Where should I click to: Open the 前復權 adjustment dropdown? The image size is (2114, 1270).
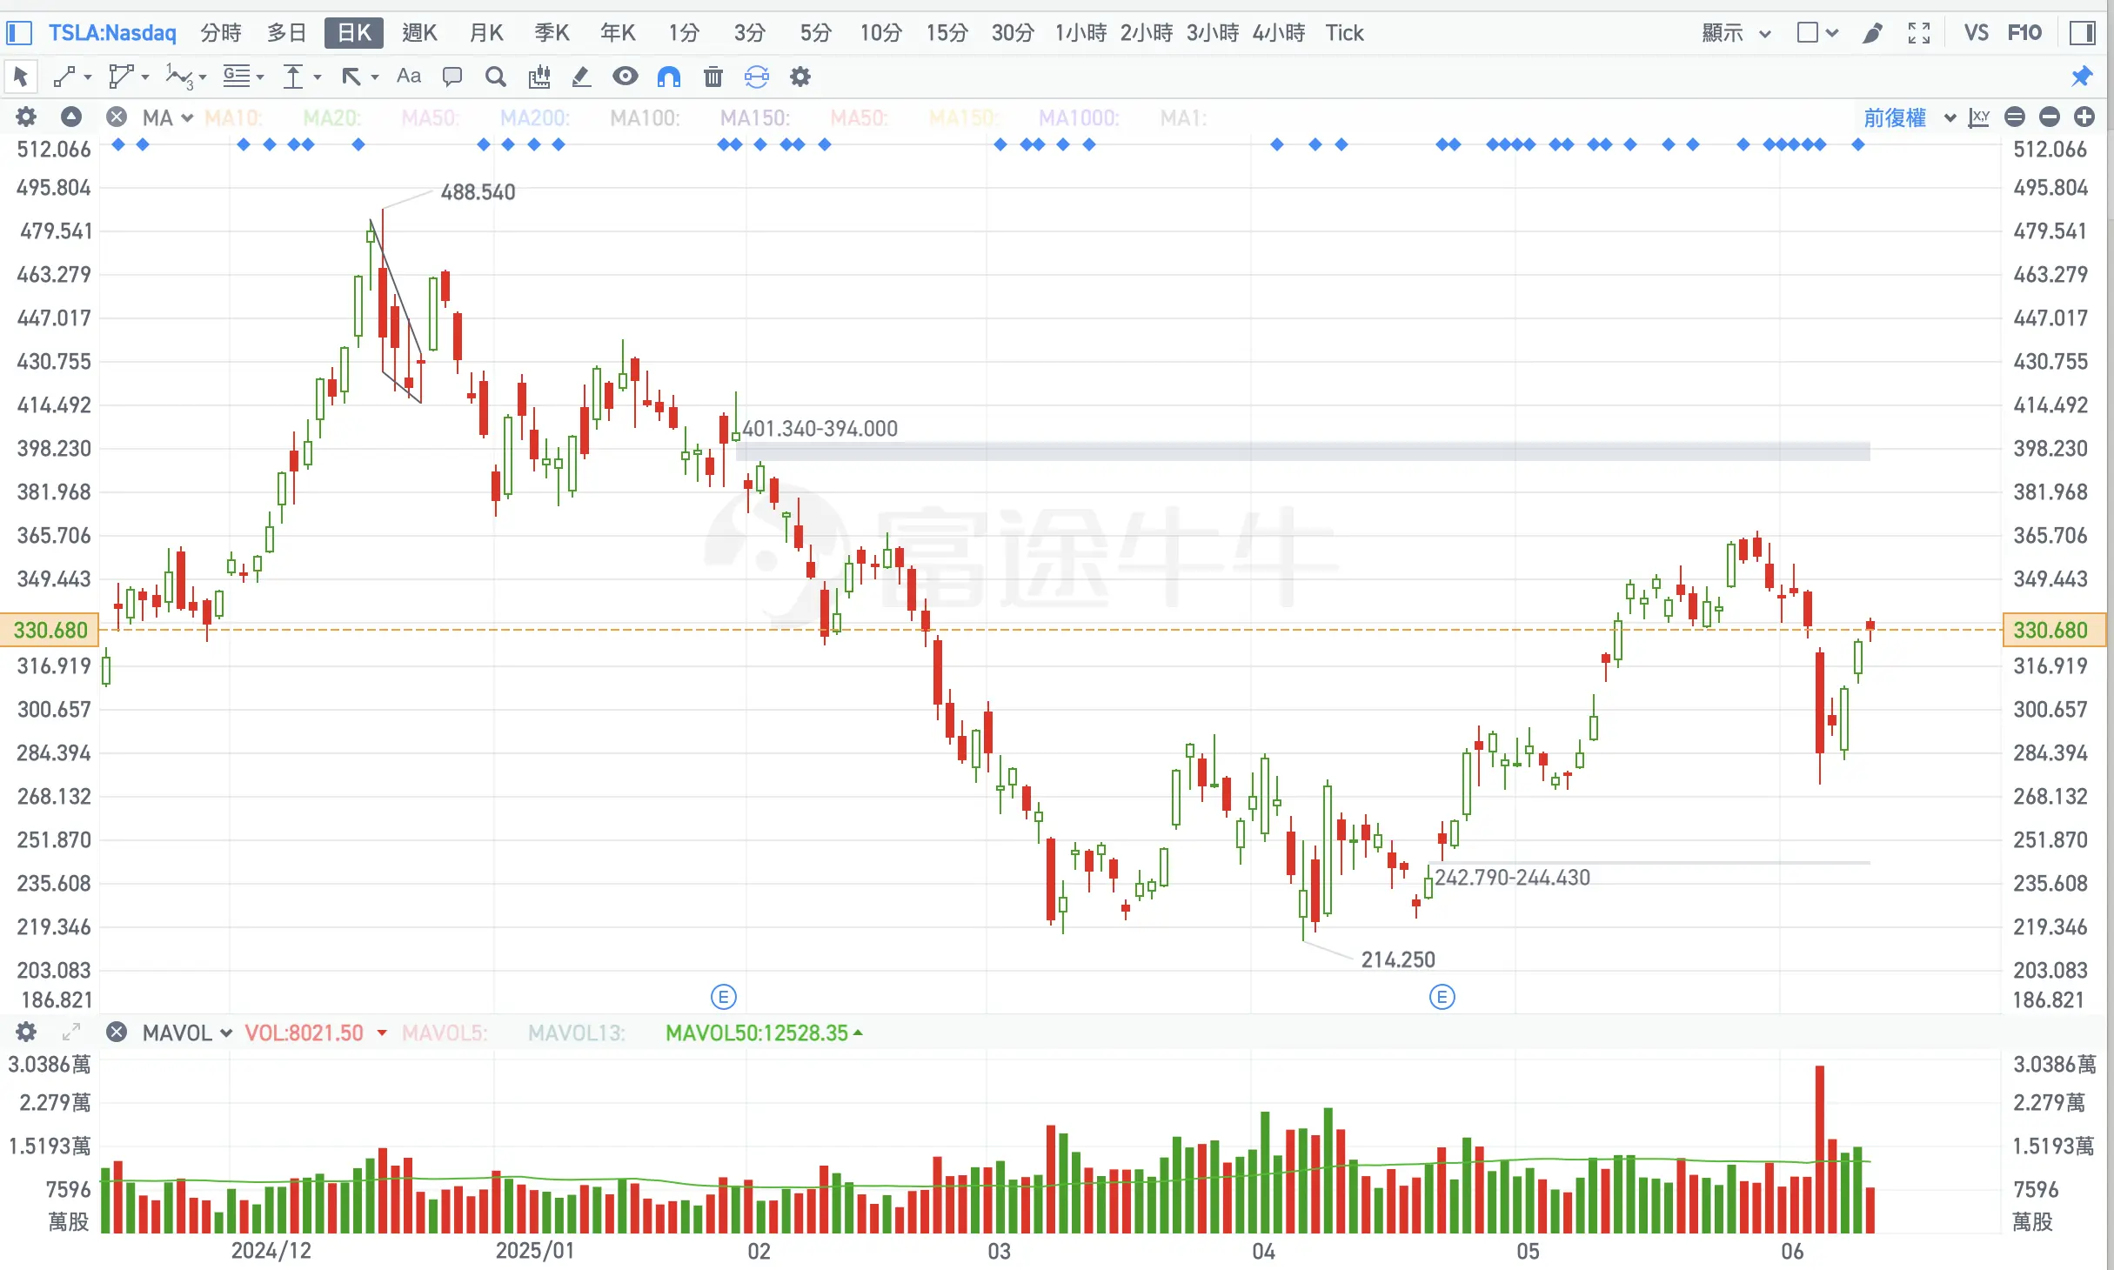tap(1910, 117)
